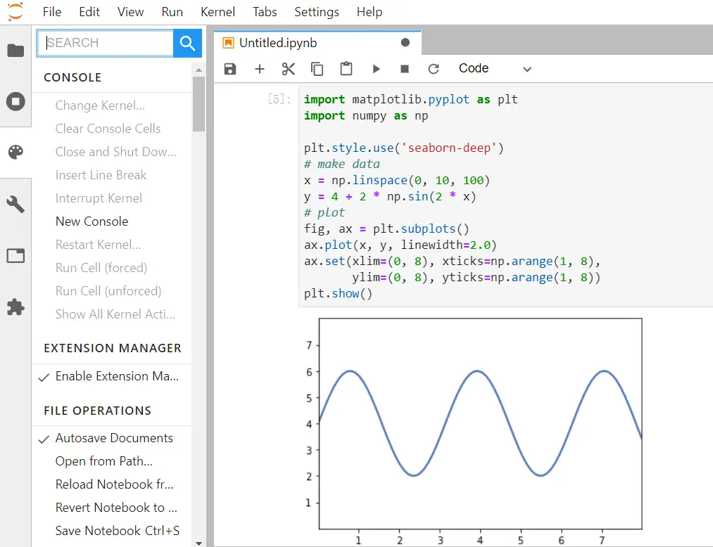Select Revert Notebook to Checkpoint command
This screenshot has width=713, height=547.
111,508
